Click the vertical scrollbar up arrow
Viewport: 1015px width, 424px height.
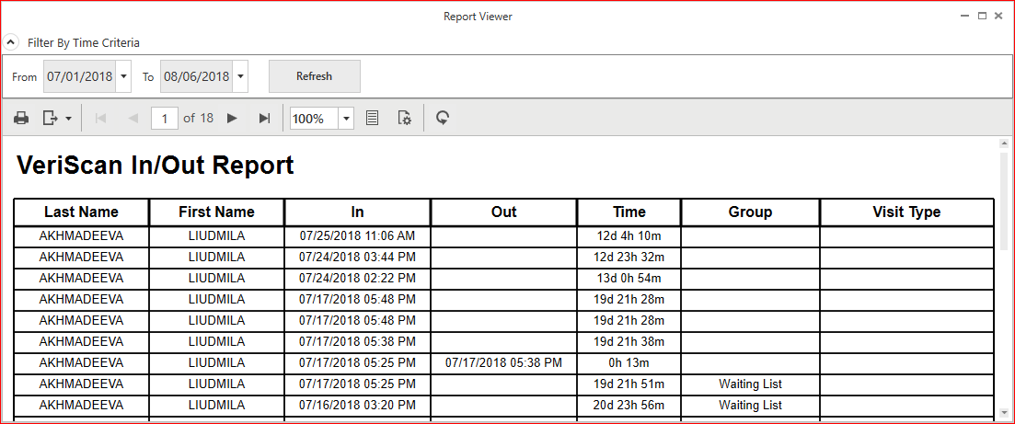pyautogui.click(x=1004, y=143)
